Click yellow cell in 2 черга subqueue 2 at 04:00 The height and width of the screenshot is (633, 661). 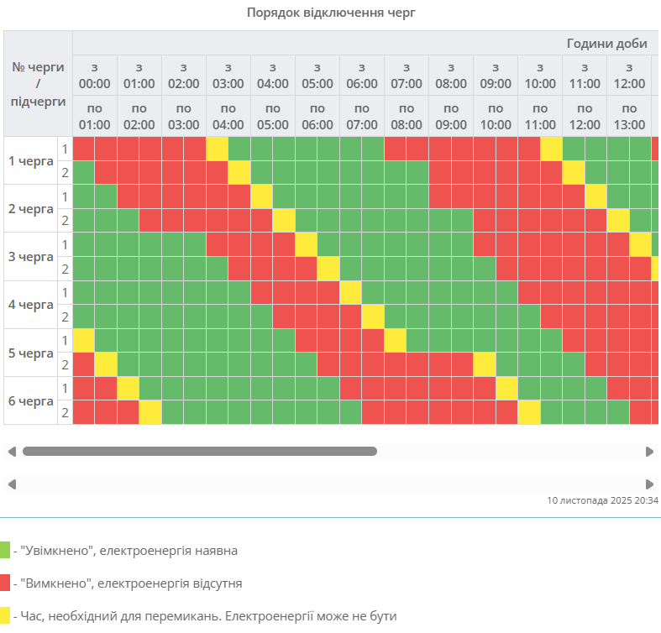[284, 221]
